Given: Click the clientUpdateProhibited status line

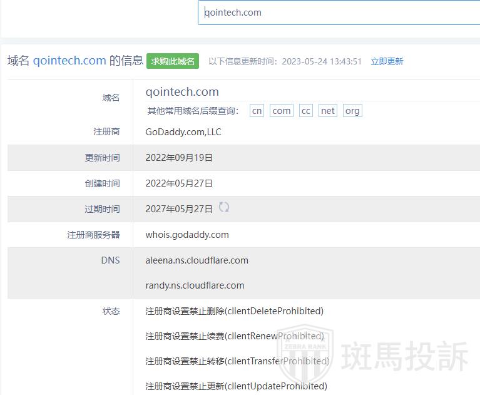Looking at the screenshot, I should [236, 386].
